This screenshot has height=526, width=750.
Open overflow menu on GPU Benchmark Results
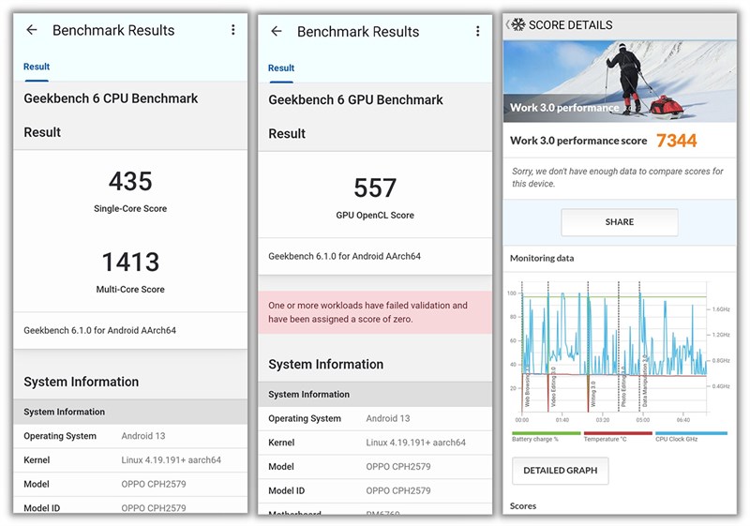click(477, 31)
